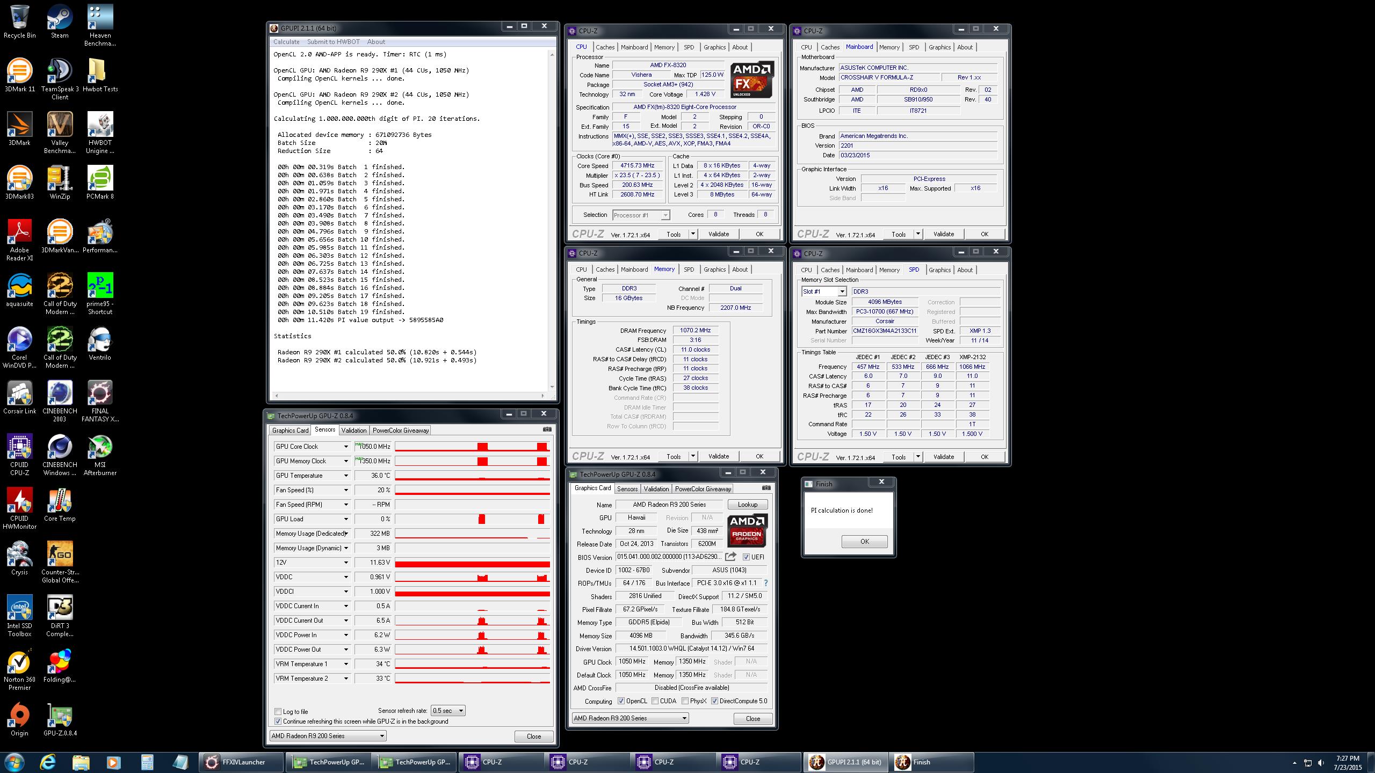Launch Counter-Strike Global Offensive shortcut

tap(60, 562)
